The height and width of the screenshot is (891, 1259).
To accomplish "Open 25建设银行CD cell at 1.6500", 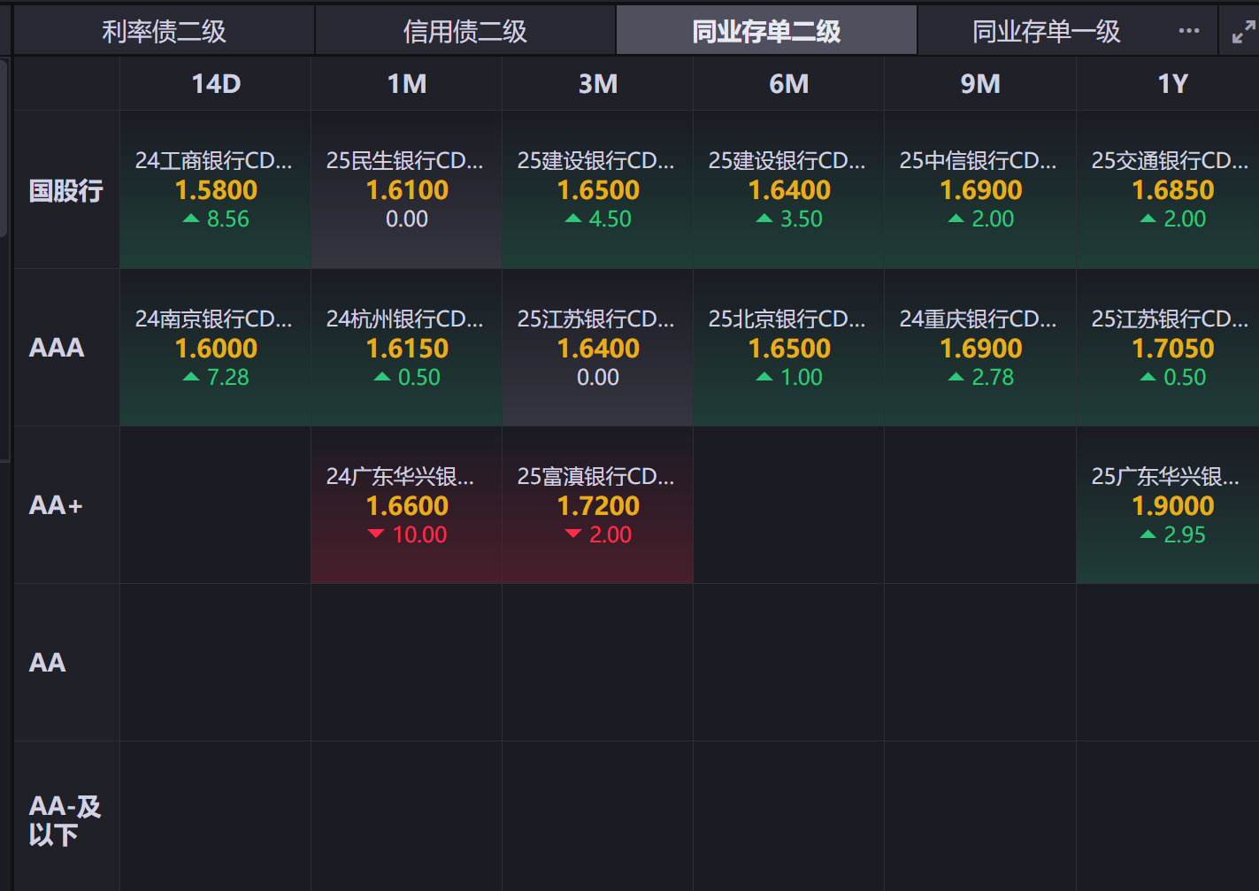I will click(x=598, y=190).
